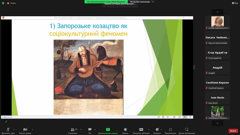Image resolution: width=240 pixels, height=135 pixels.
Task: Click muted mic icon on Єгор Ардаб'єв tile
Action: coord(207,58)
